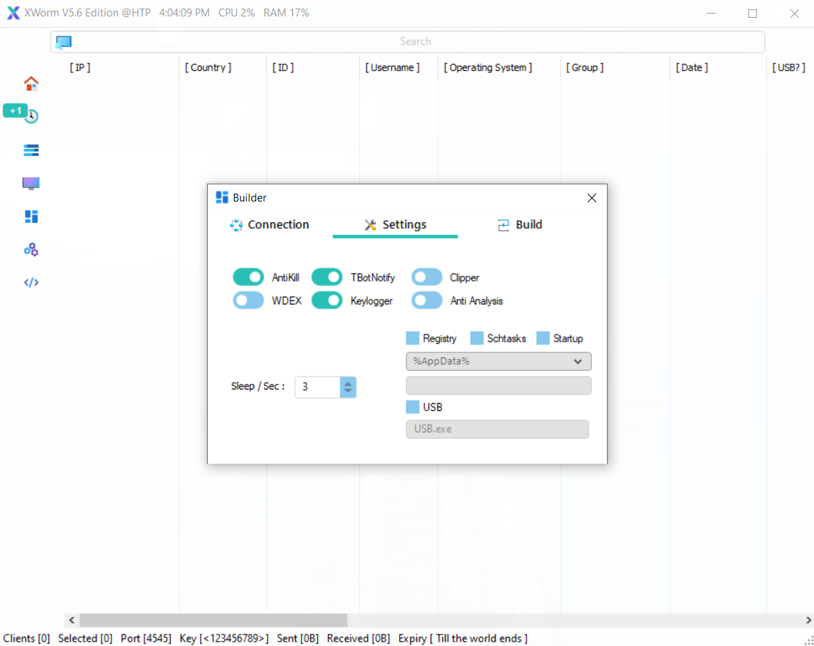Click the Build tab's icon

503,225
